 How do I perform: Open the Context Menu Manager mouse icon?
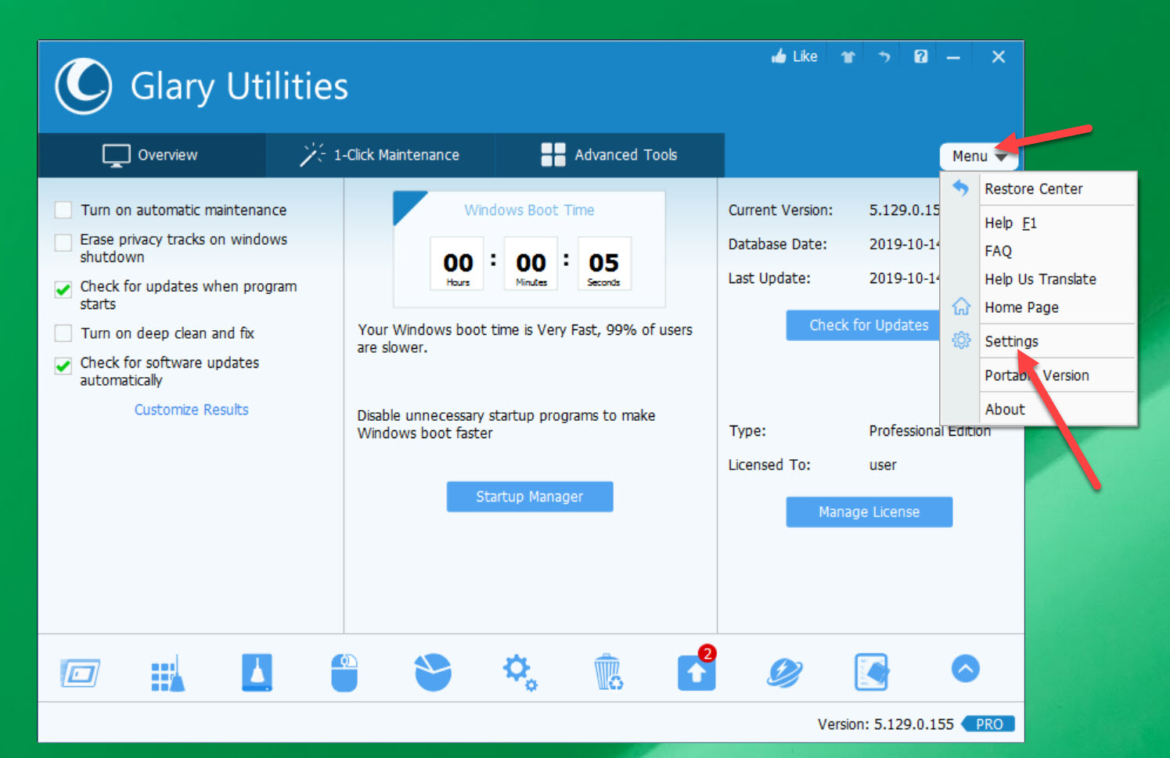point(344,673)
